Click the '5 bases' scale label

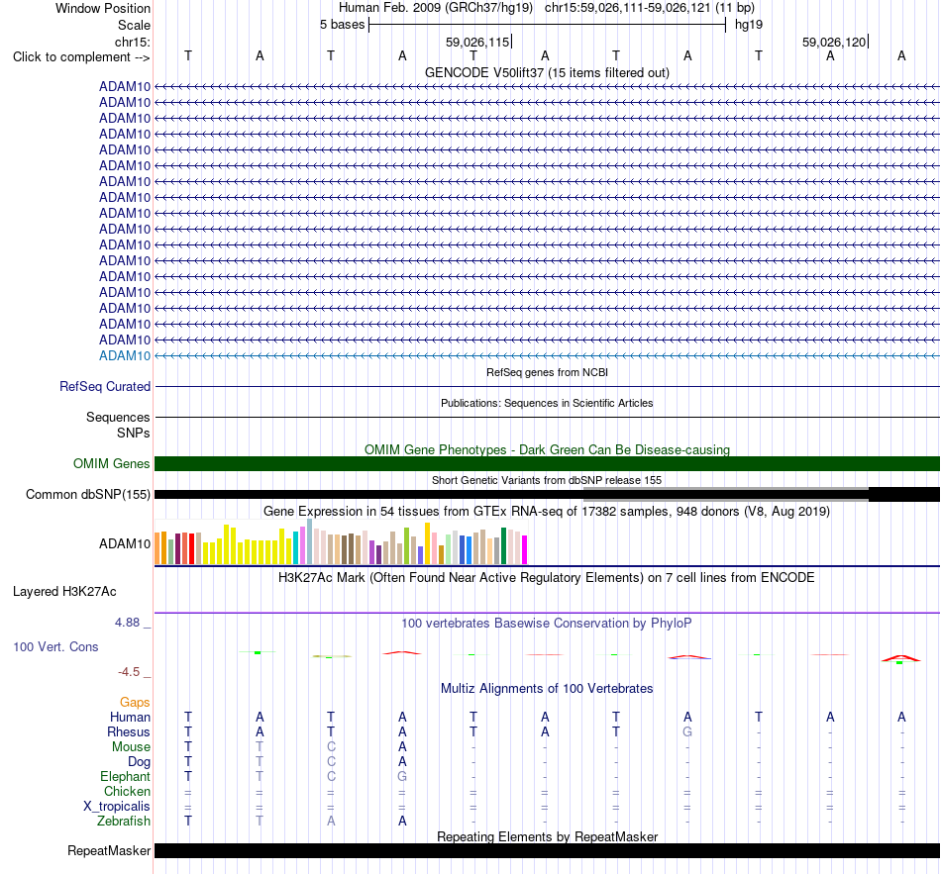click(x=342, y=25)
